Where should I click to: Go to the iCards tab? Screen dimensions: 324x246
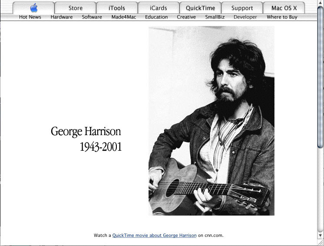point(159,8)
